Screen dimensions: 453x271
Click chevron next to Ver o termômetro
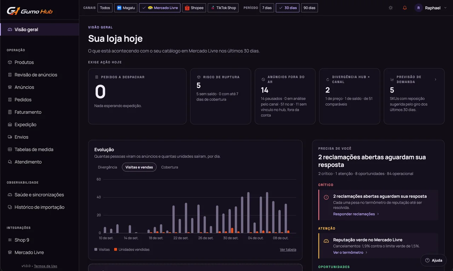tap(366, 253)
